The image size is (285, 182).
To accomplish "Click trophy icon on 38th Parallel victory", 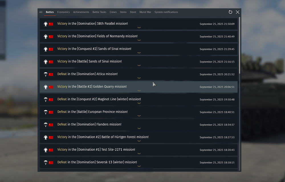I will [46, 24].
